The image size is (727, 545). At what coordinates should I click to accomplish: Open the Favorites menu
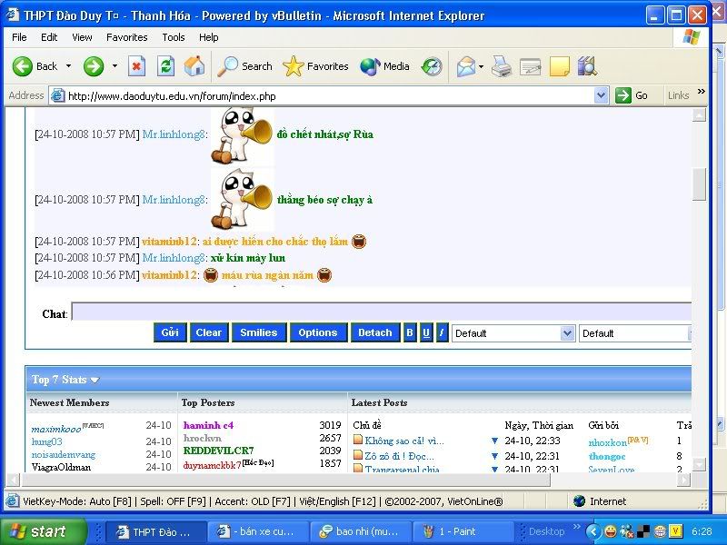tap(126, 37)
